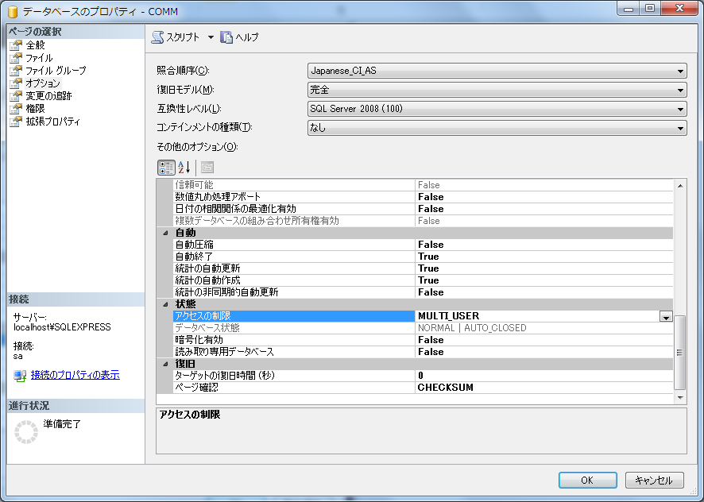This screenshot has width=704, height=502.
Task: Go to the 変更の追跡 page
Action: [48, 96]
